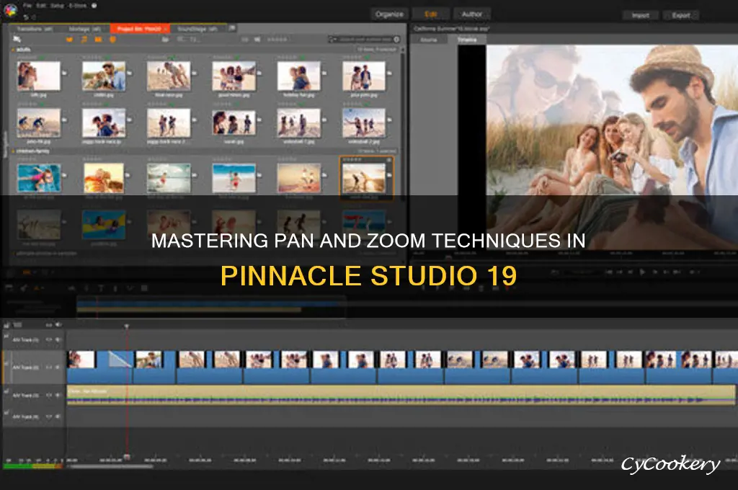
Task: Switch to the Organize workspace
Action: coord(389,14)
